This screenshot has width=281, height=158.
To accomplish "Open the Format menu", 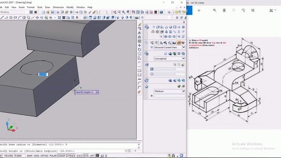I will 31,7.
